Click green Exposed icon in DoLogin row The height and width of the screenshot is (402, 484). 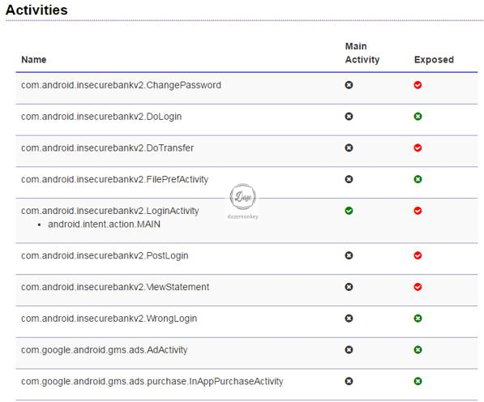(418, 117)
